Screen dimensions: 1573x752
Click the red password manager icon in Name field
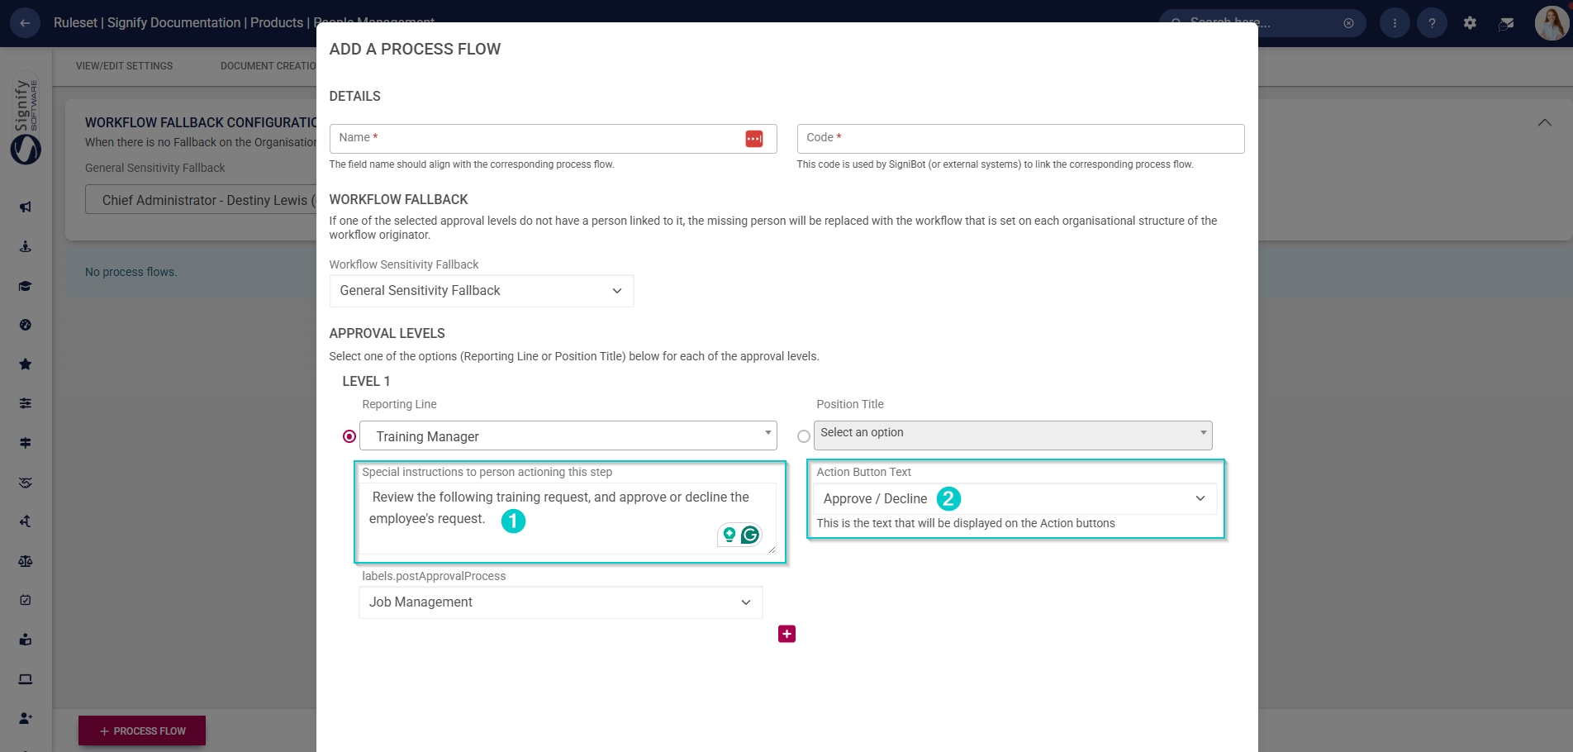click(754, 139)
